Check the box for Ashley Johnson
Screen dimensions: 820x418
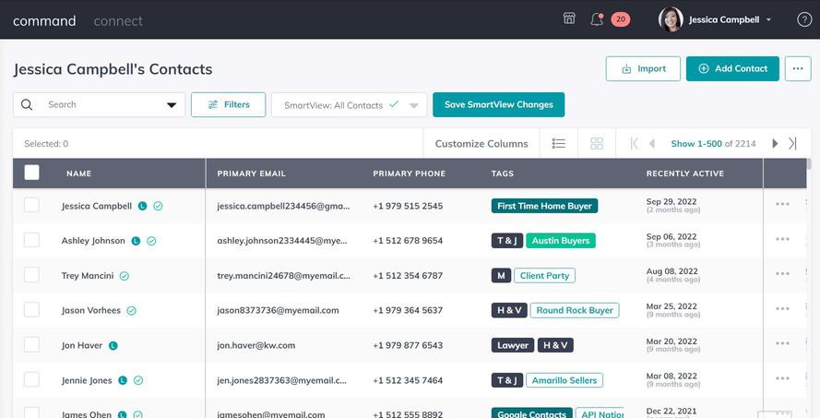pos(32,240)
